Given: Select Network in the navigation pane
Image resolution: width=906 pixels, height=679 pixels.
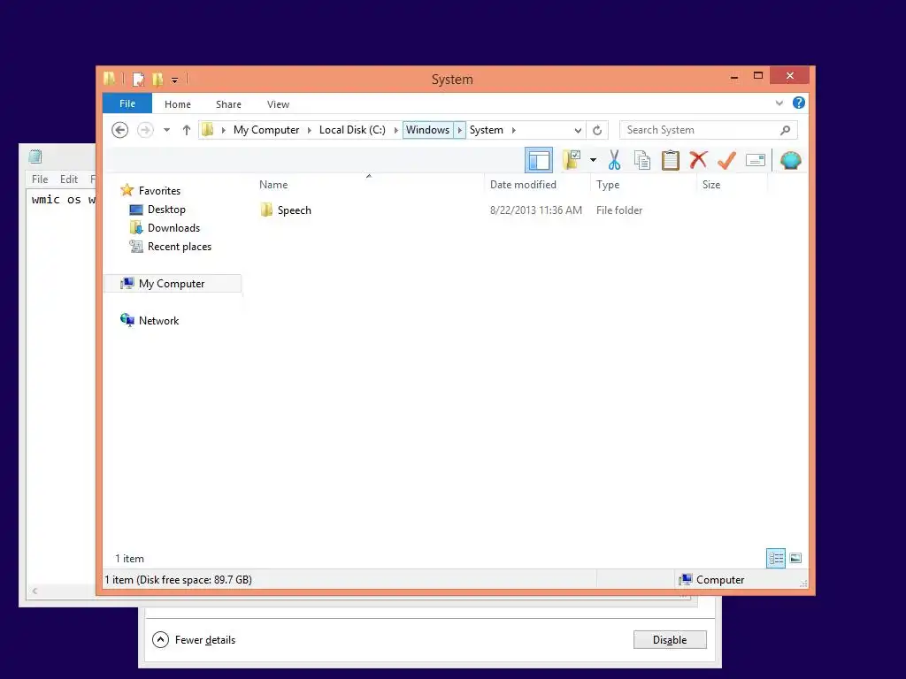Looking at the screenshot, I should point(158,320).
